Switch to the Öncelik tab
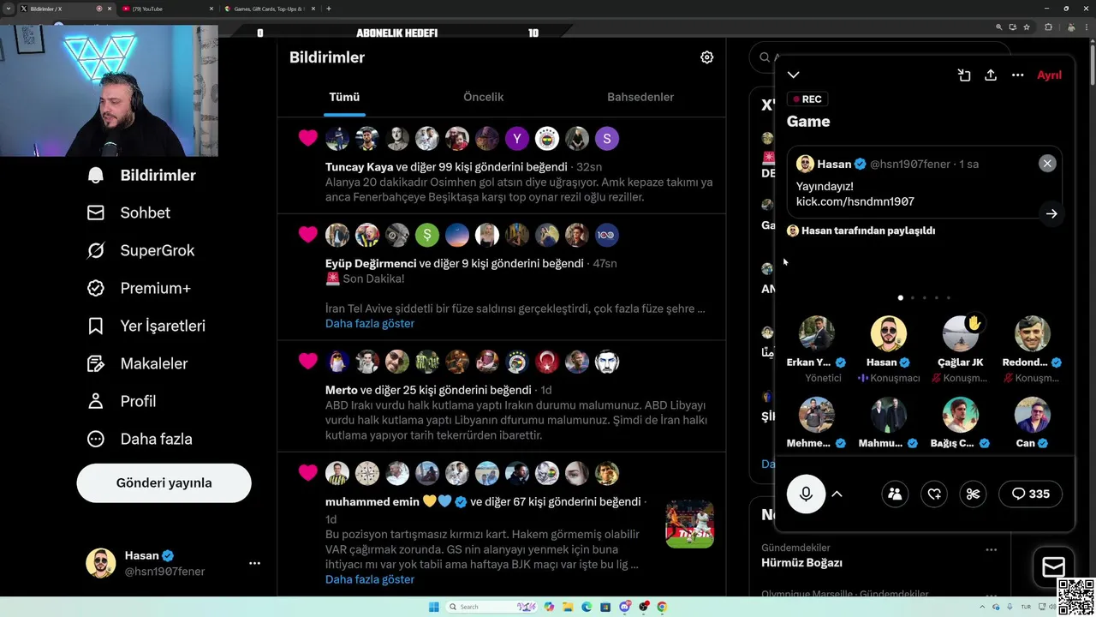1096x617 pixels. [x=483, y=97]
